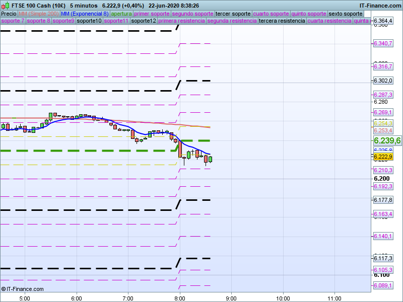Click the 10:00 marker on time axis
Viewport: 403px width, 302px height.
coord(283,297)
